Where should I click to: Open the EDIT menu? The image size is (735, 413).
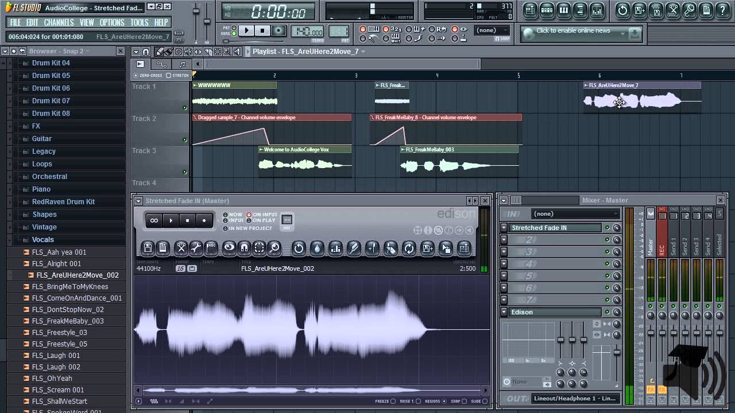point(32,22)
